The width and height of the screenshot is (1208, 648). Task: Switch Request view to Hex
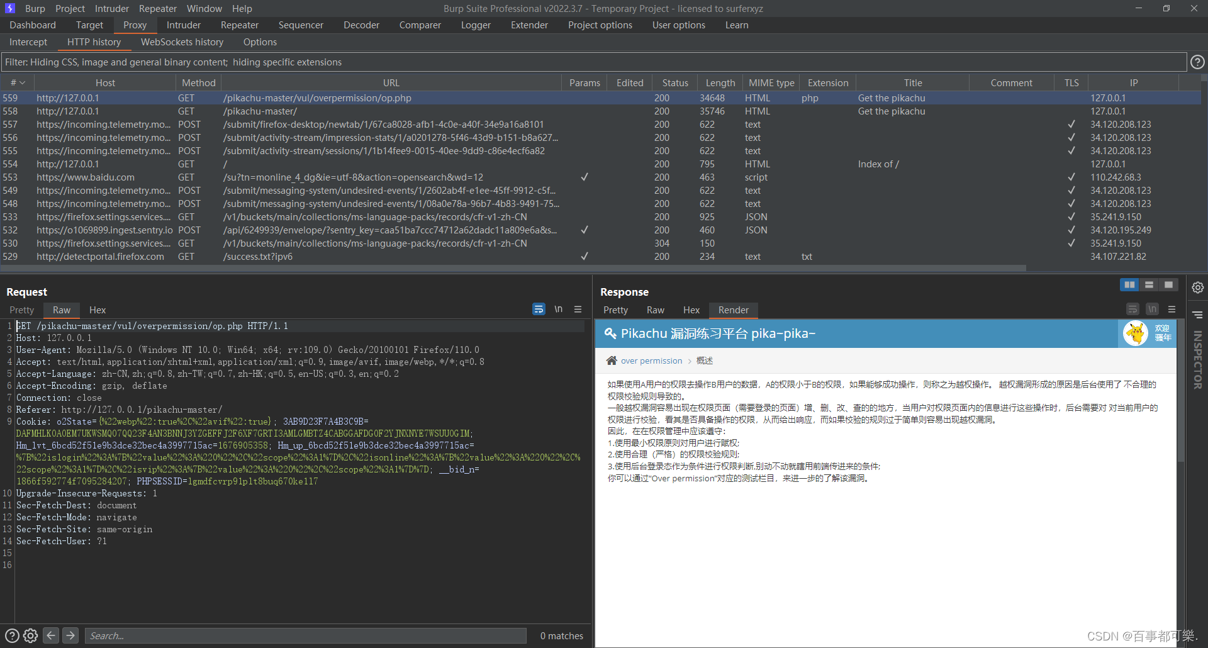(98, 310)
